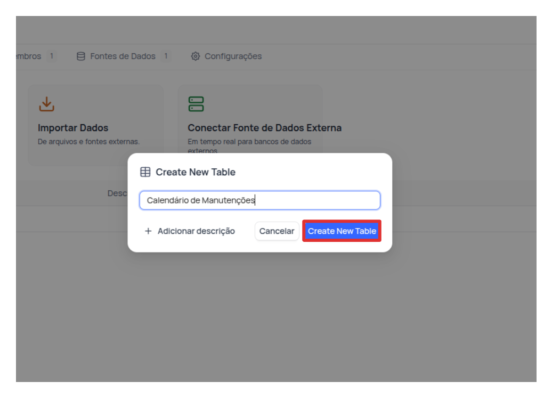
Task: Click the orange download icon on Importar Dados
Action: (x=47, y=104)
